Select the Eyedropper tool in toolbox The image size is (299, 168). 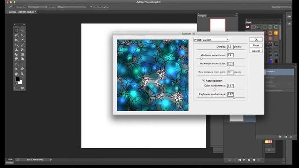tap(22, 40)
